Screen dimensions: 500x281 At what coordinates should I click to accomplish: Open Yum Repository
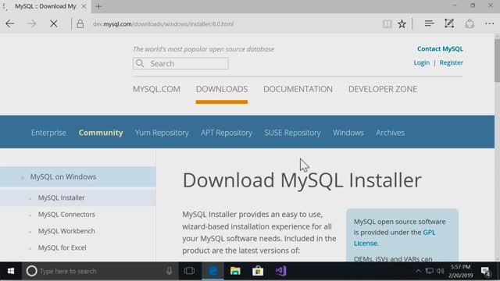pos(162,133)
